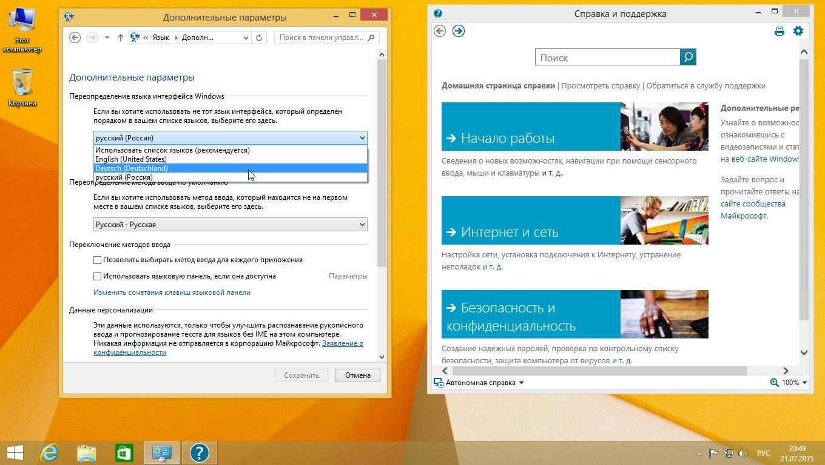Expand the address bar history dropdown
The height and width of the screenshot is (465, 825).
246,38
